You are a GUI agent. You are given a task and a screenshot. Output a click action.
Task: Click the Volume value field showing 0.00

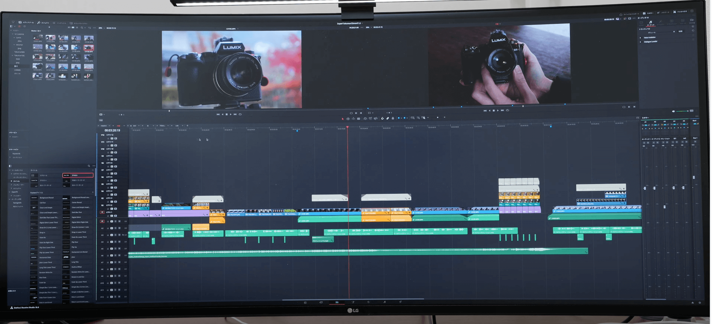tap(681, 31)
